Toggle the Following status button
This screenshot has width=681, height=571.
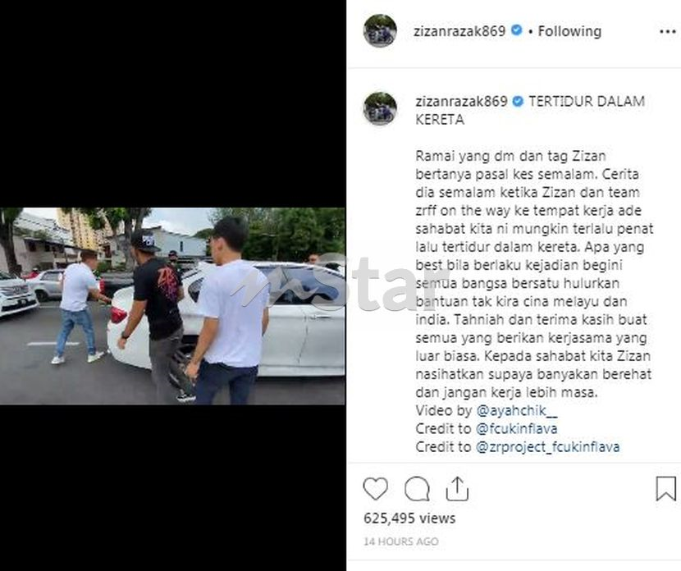pyautogui.click(x=569, y=31)
